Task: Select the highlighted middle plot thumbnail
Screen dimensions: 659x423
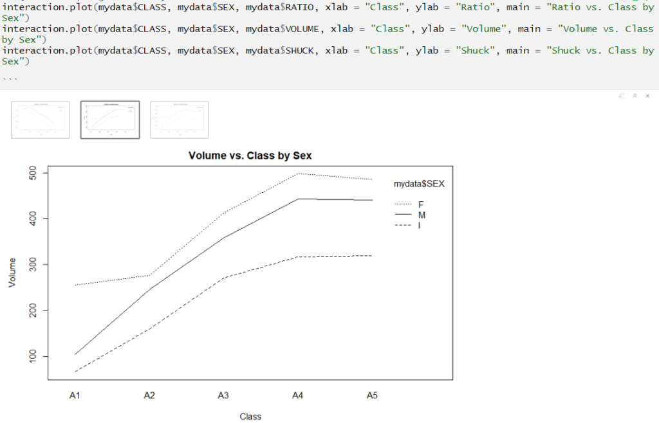Action: click(110, 120)
